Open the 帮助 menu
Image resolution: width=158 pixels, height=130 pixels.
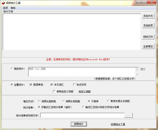point(13,8)
